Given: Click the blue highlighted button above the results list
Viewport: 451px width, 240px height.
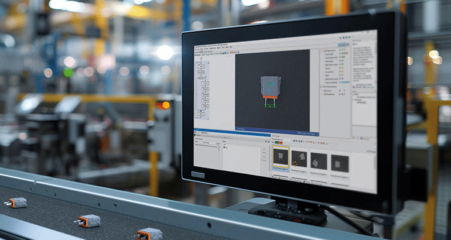Looking at the screenshot, I should (x=342, y=45).
